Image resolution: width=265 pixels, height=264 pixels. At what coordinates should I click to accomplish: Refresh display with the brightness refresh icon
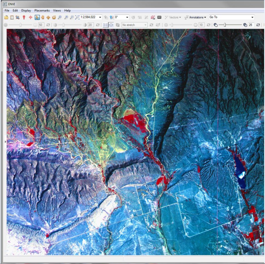(x=49, y=25)
